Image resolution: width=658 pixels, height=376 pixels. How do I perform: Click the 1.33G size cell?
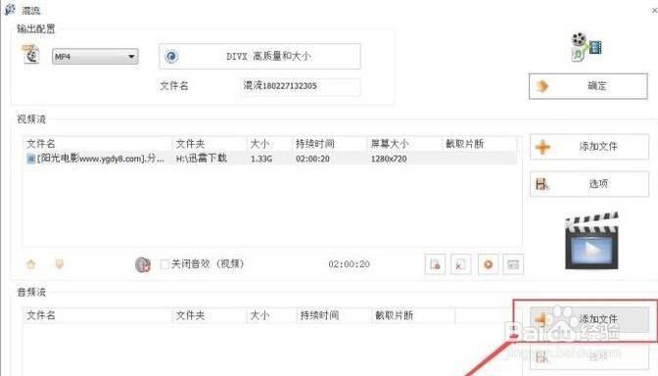coord(261,159)
